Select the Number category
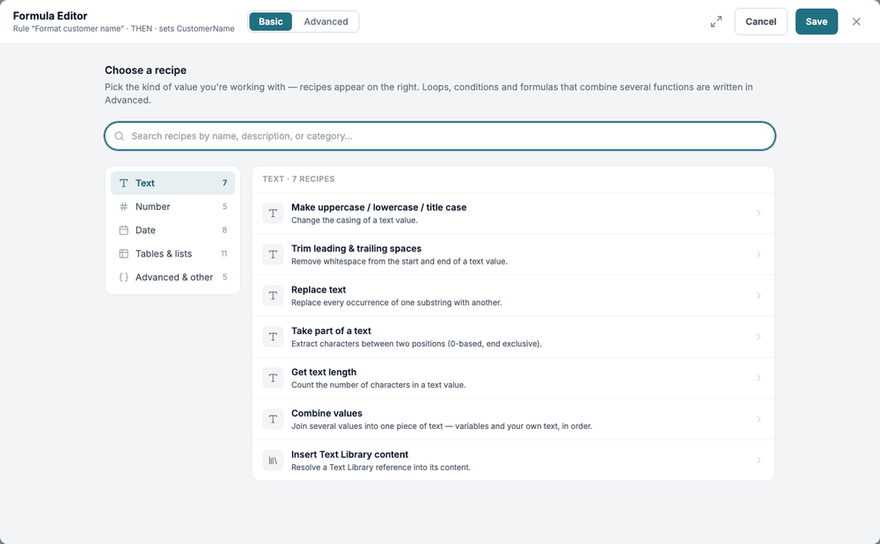The image size is (880, 544). tap(172, 207)
